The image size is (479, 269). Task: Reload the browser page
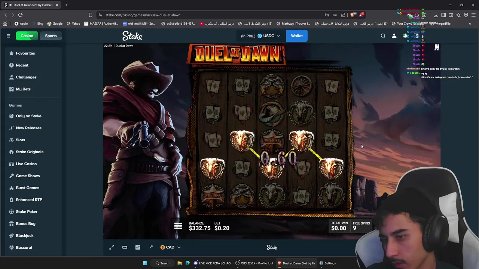click(x=20, y=15)
